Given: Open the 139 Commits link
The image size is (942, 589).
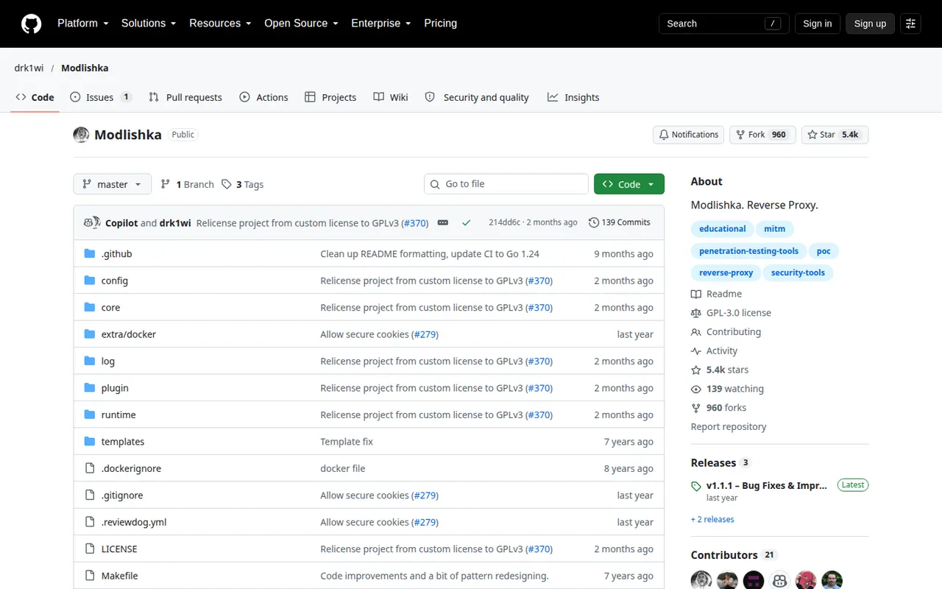Looking at the screenshot, I should coord(620,222).
